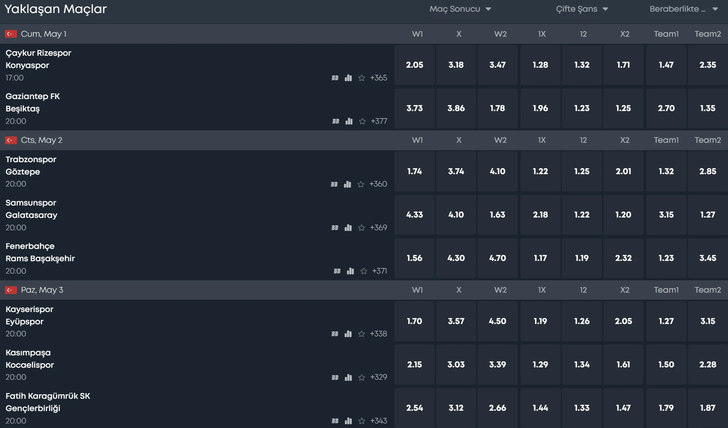Click Turkish flag in Paz, May 3 header

coord(11,290)
